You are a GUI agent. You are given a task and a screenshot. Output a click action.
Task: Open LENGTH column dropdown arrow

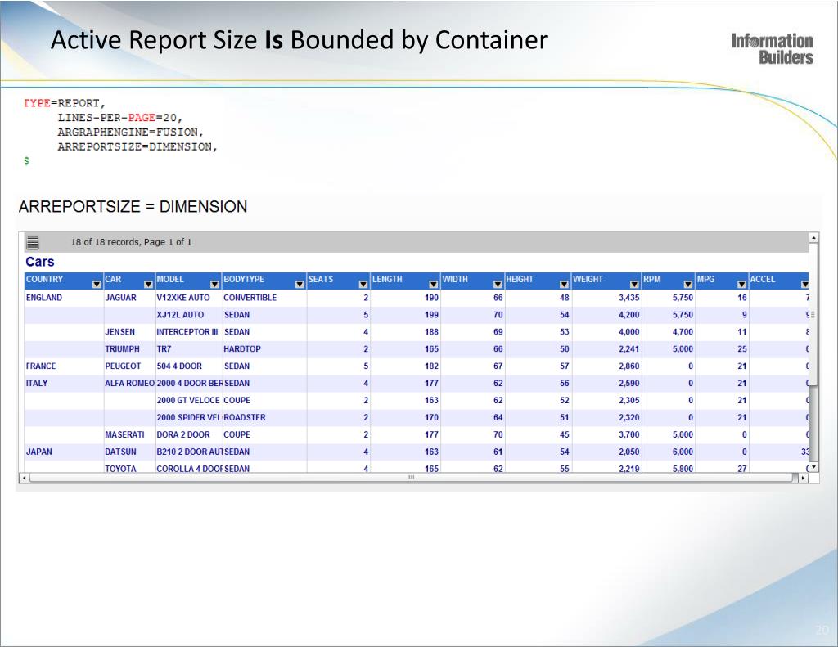click(434, 284)
